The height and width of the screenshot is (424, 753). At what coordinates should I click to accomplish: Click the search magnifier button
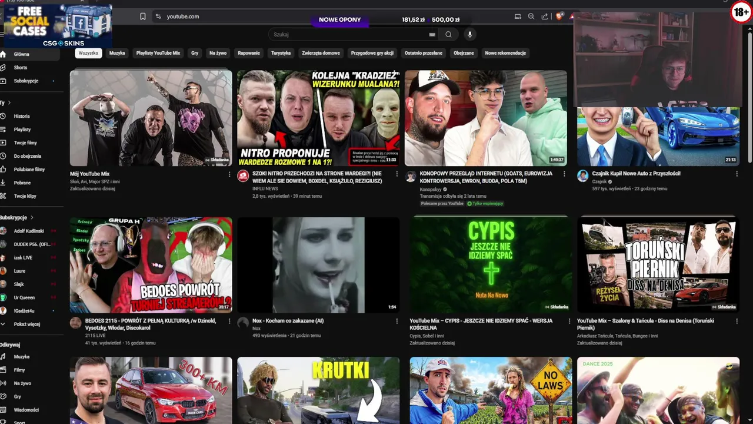tap(448, 35)
